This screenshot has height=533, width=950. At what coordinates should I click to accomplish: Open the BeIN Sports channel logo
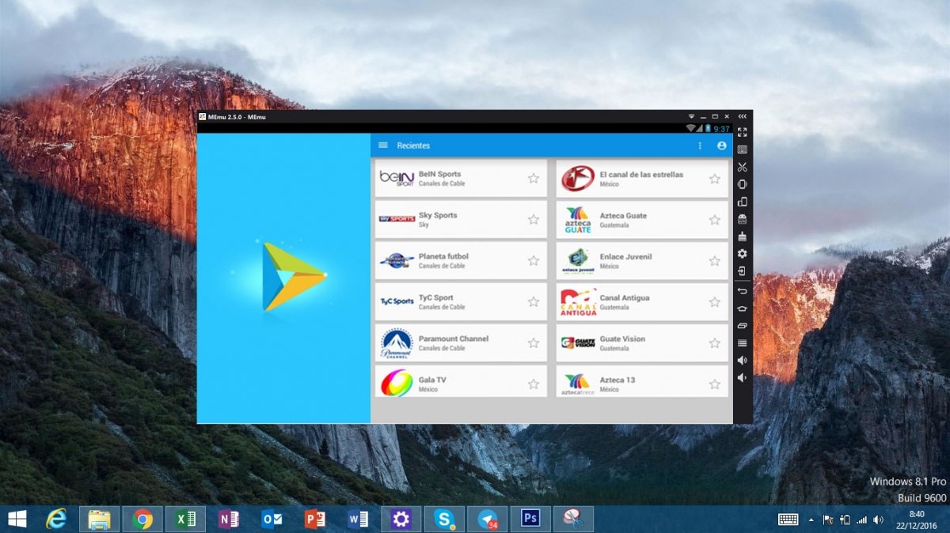click(397, 178)
